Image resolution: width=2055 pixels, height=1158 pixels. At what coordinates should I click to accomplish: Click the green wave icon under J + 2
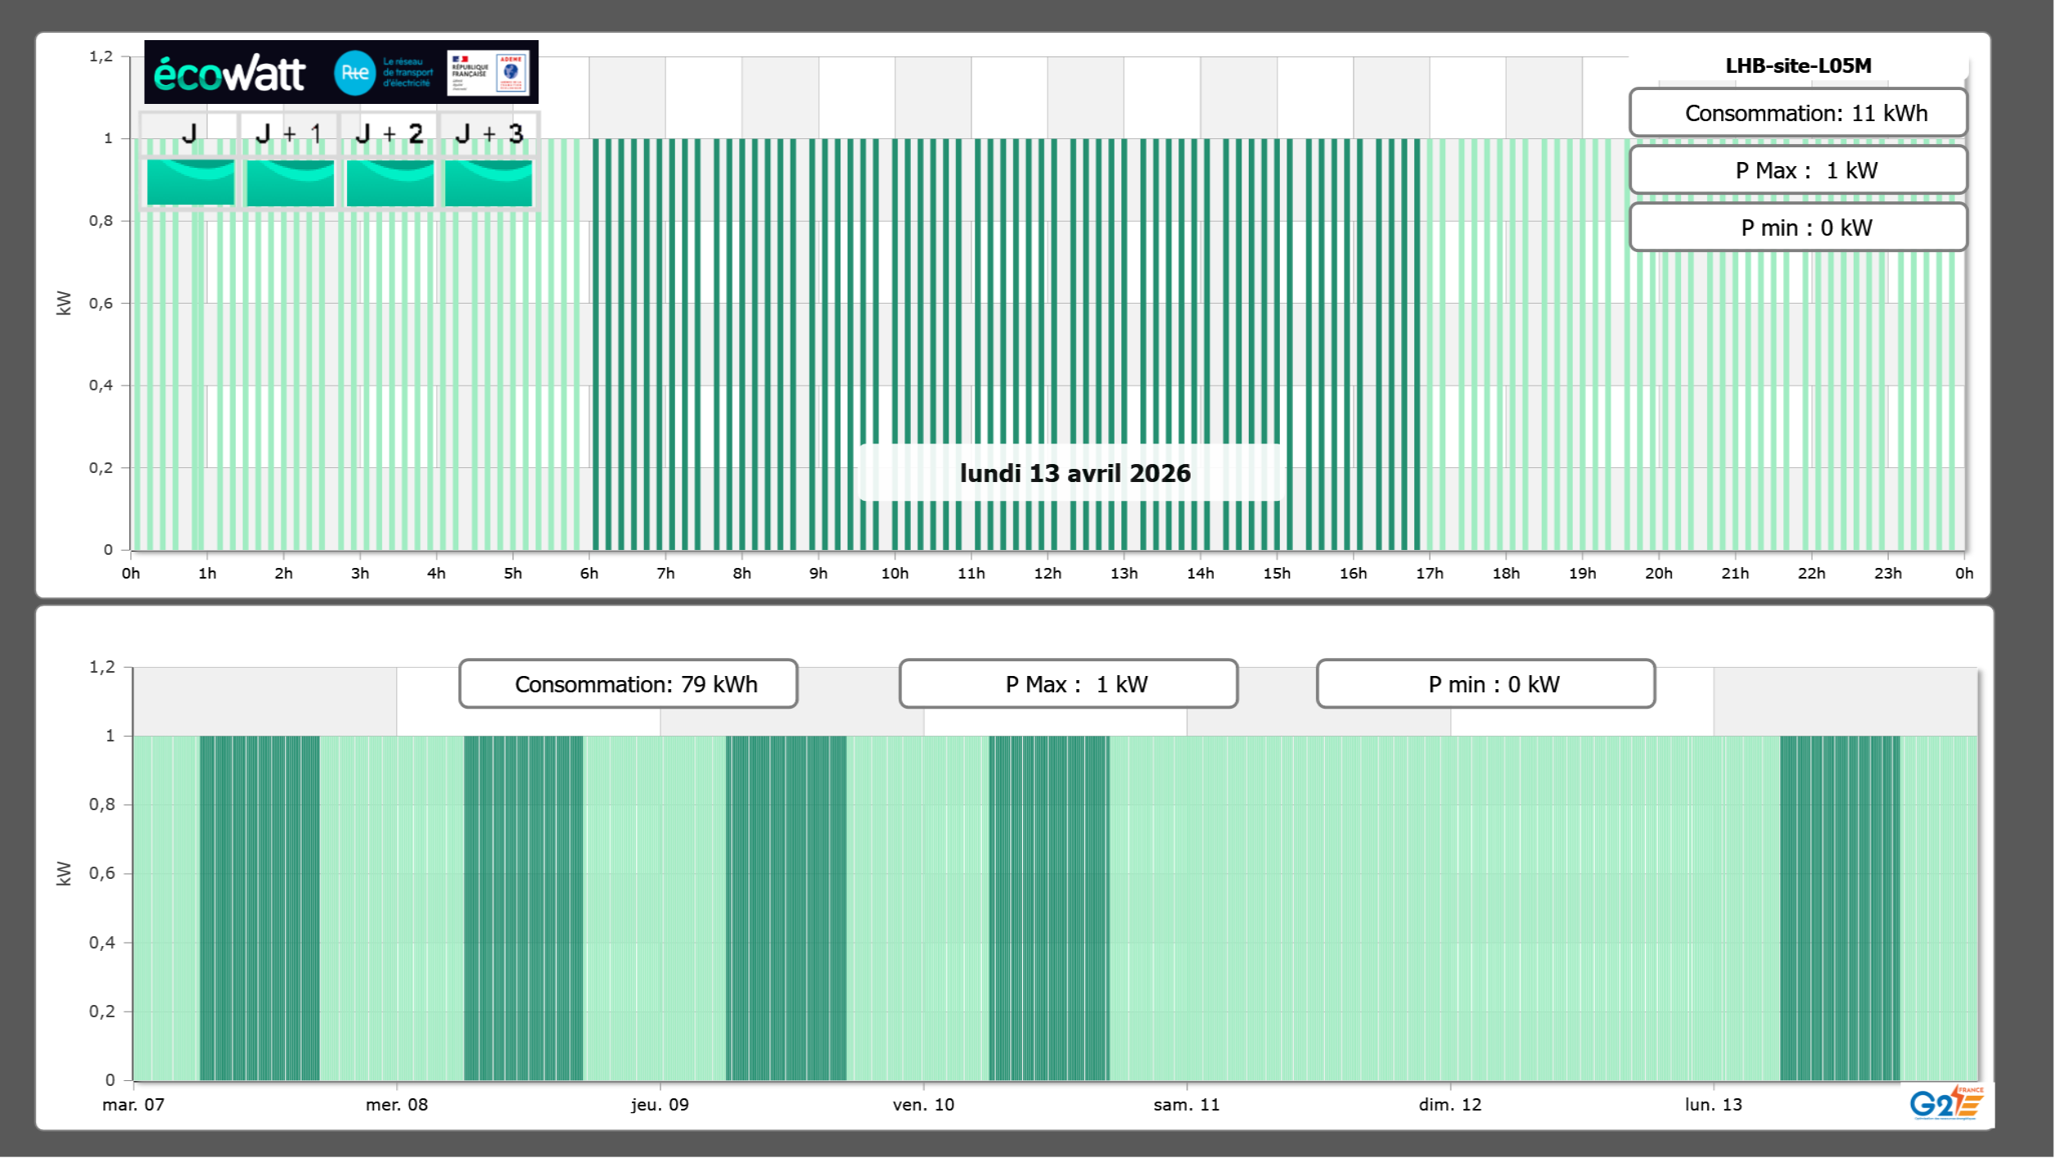[390, 182]
